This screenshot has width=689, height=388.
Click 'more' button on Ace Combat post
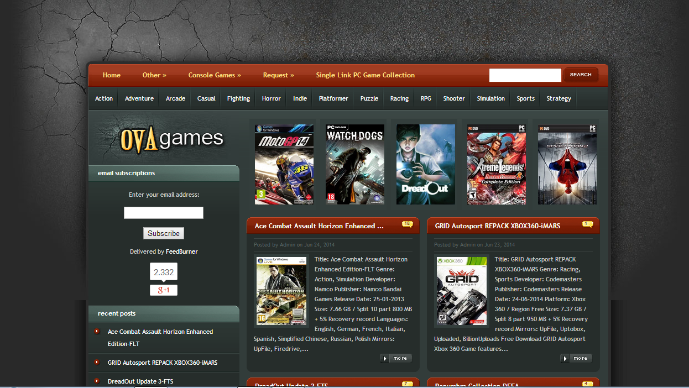pos(395,358)
